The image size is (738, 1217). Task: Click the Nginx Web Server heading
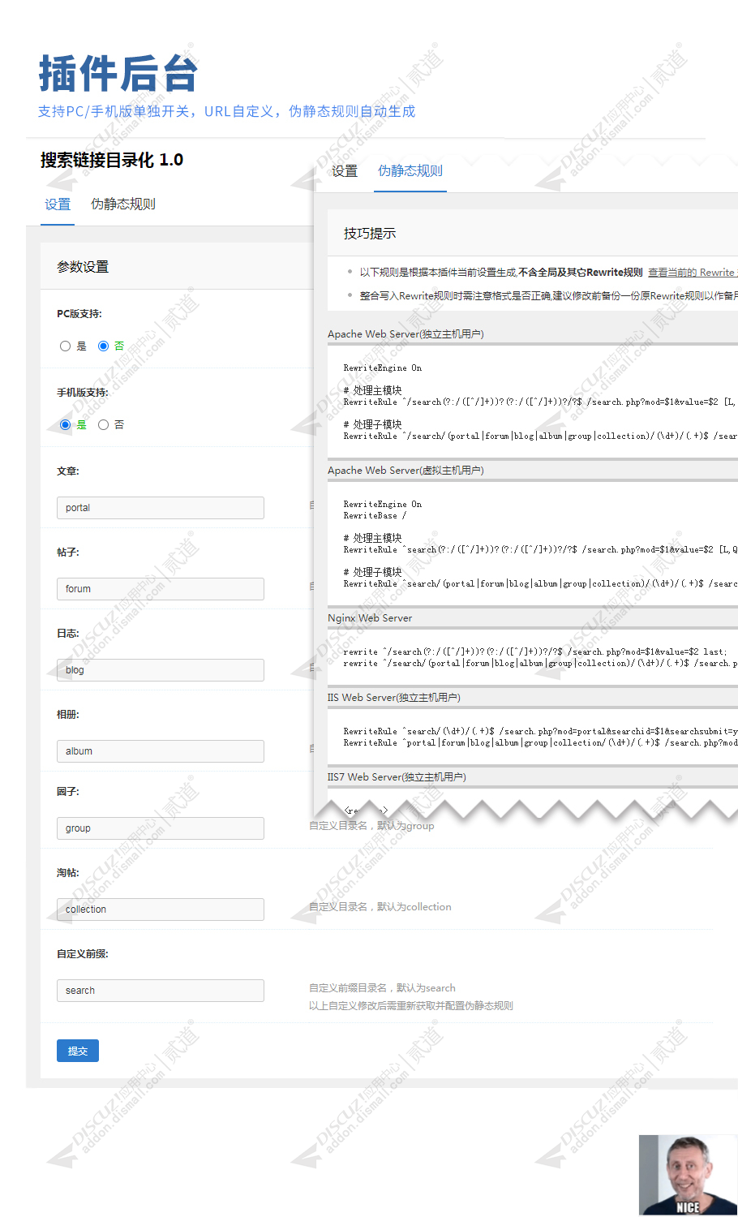pos(370,618)
